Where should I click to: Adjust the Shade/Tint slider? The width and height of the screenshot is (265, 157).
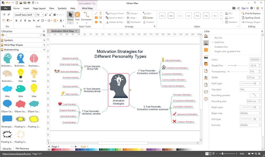[235, 65]
